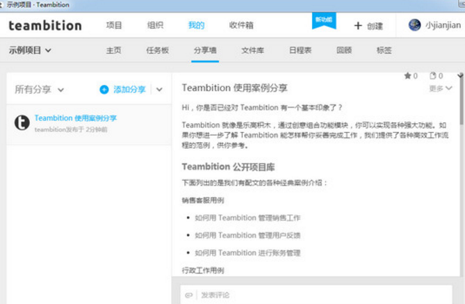Click the blue plus icon for 添加分享
The height and width of the screenshot is (304, 465).
[x=104, y=89]
